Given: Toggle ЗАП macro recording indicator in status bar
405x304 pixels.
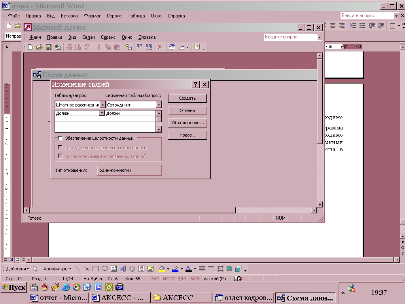Looking at the screenshot, I should click(155, 279).
